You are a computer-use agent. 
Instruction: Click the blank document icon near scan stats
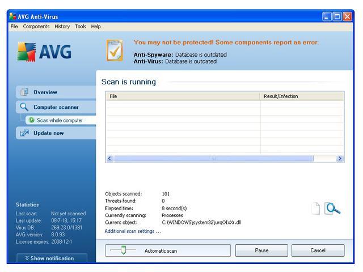click(316, 208)
